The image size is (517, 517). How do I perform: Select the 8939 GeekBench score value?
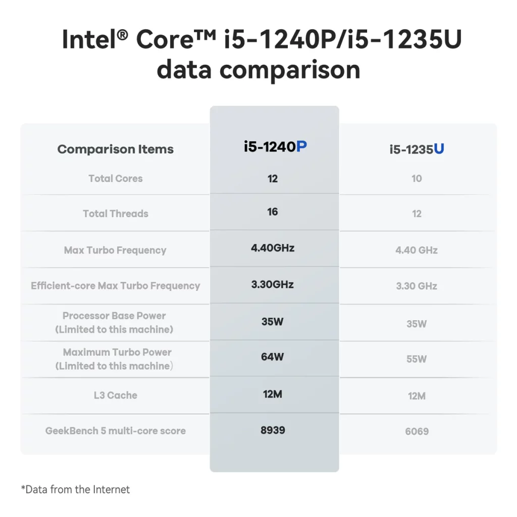click(273, 430)
